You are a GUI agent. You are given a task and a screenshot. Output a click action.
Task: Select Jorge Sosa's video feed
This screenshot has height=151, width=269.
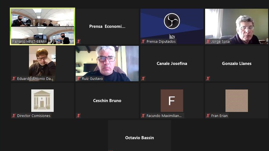click(237, 26)
